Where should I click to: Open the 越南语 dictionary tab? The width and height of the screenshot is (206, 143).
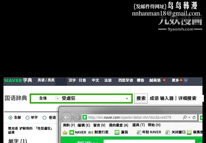155,80
